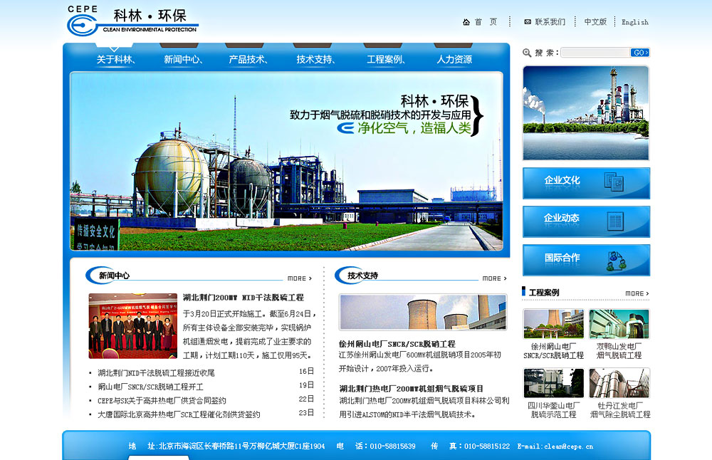Open the 牡丹江发电厂 project thumbnail
Screen dimensions: 712x460
coord(619,383)
